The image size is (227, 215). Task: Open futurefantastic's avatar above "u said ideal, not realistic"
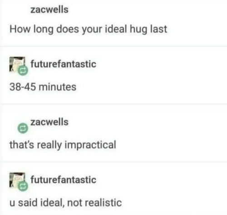point(17,180)
